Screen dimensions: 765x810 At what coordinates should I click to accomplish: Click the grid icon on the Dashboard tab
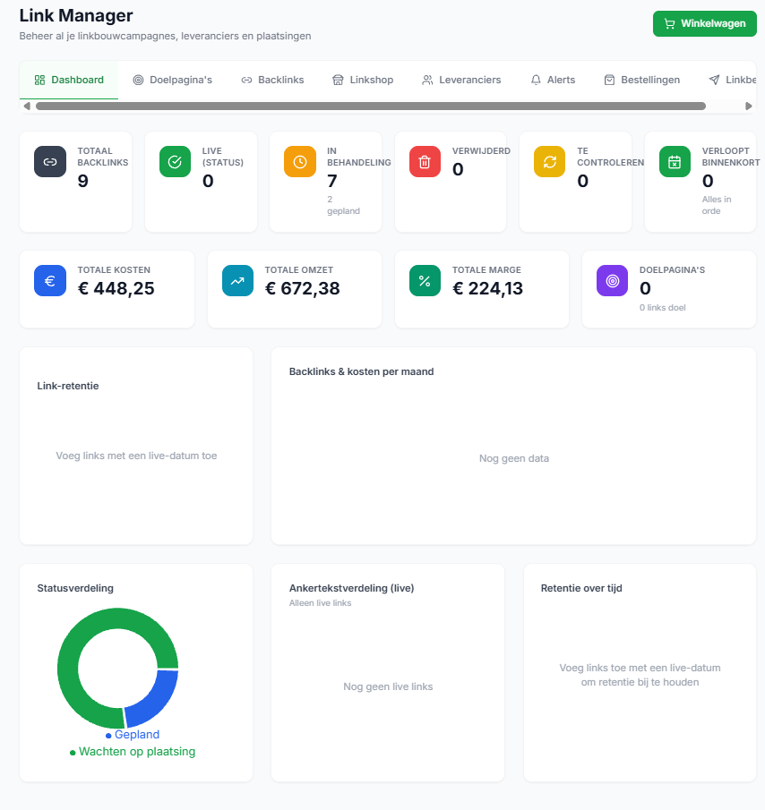click(39, 80)
